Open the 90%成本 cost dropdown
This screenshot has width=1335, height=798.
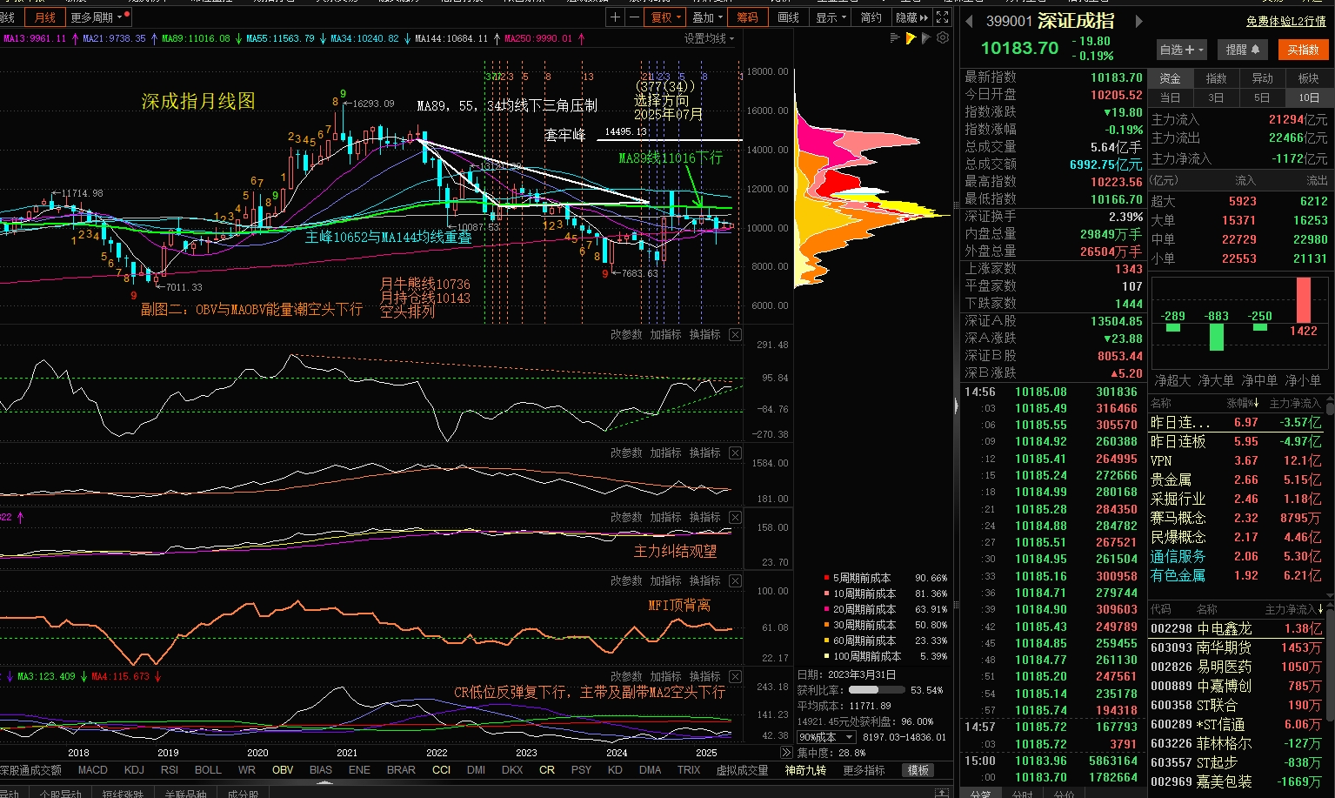(x=825, y=737)
